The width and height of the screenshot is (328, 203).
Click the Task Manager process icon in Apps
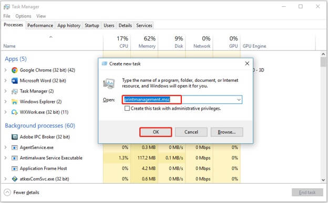pos(14,91)
